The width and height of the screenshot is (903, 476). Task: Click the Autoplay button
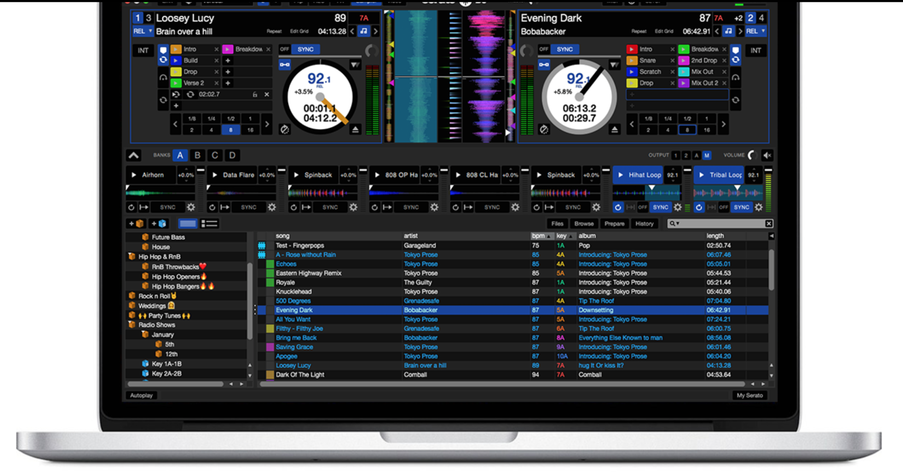pyautogui.click(x=141, y=395)
